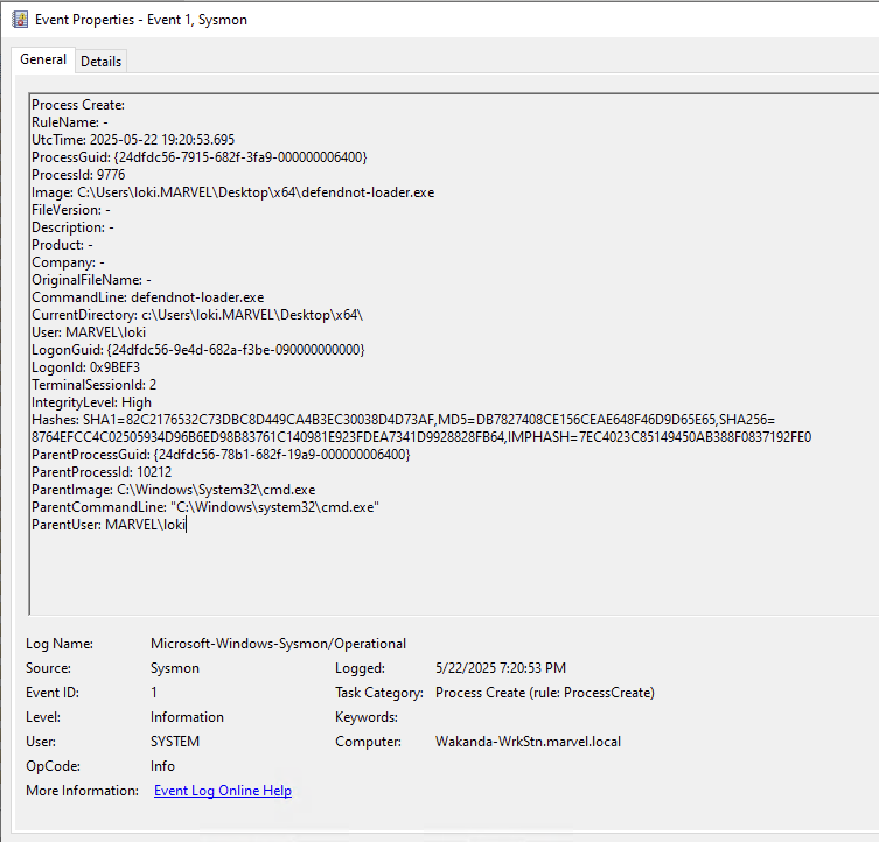Click the Hashes SHA1 line
Screen dimensions: 879x842
pos(403,419)
